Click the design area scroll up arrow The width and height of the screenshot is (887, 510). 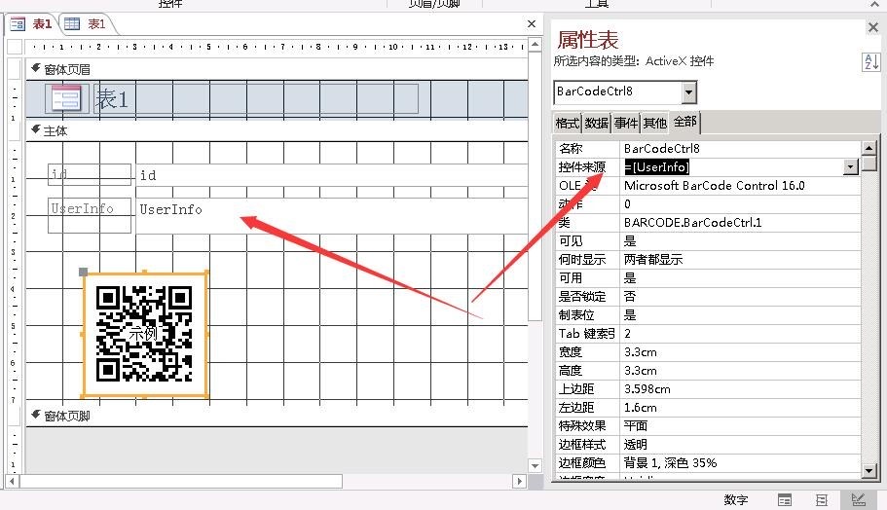[536, 45]
